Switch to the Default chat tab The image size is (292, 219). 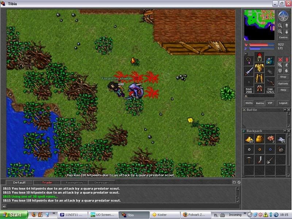19,182
